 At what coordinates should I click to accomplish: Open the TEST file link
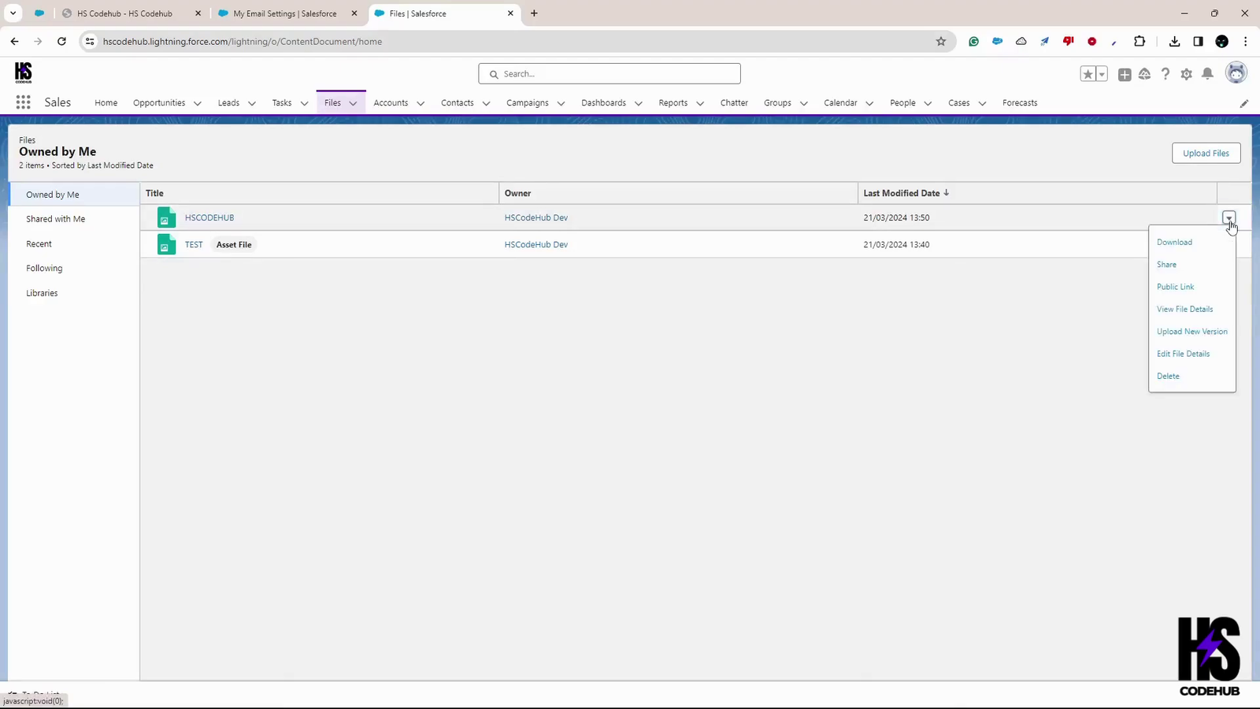(x=194, y=244)
